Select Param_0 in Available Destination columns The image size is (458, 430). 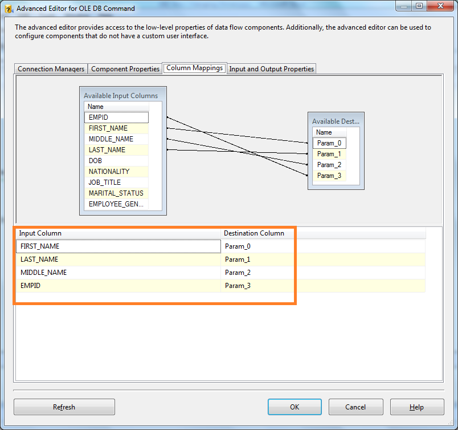point(329,143)
